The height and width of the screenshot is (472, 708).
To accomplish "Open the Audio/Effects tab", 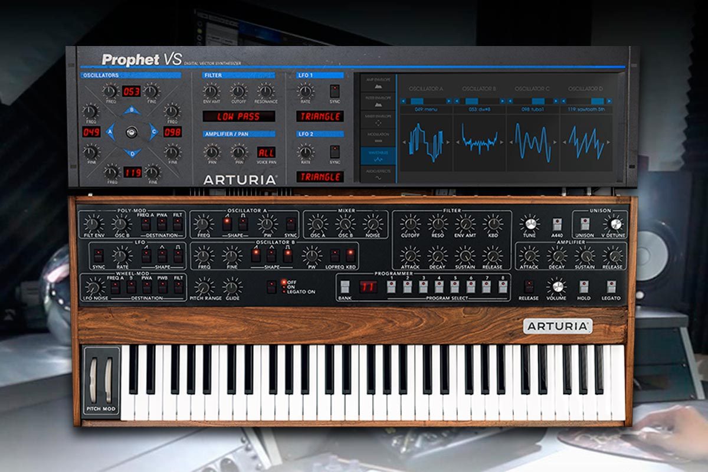I will coord(378,173).
